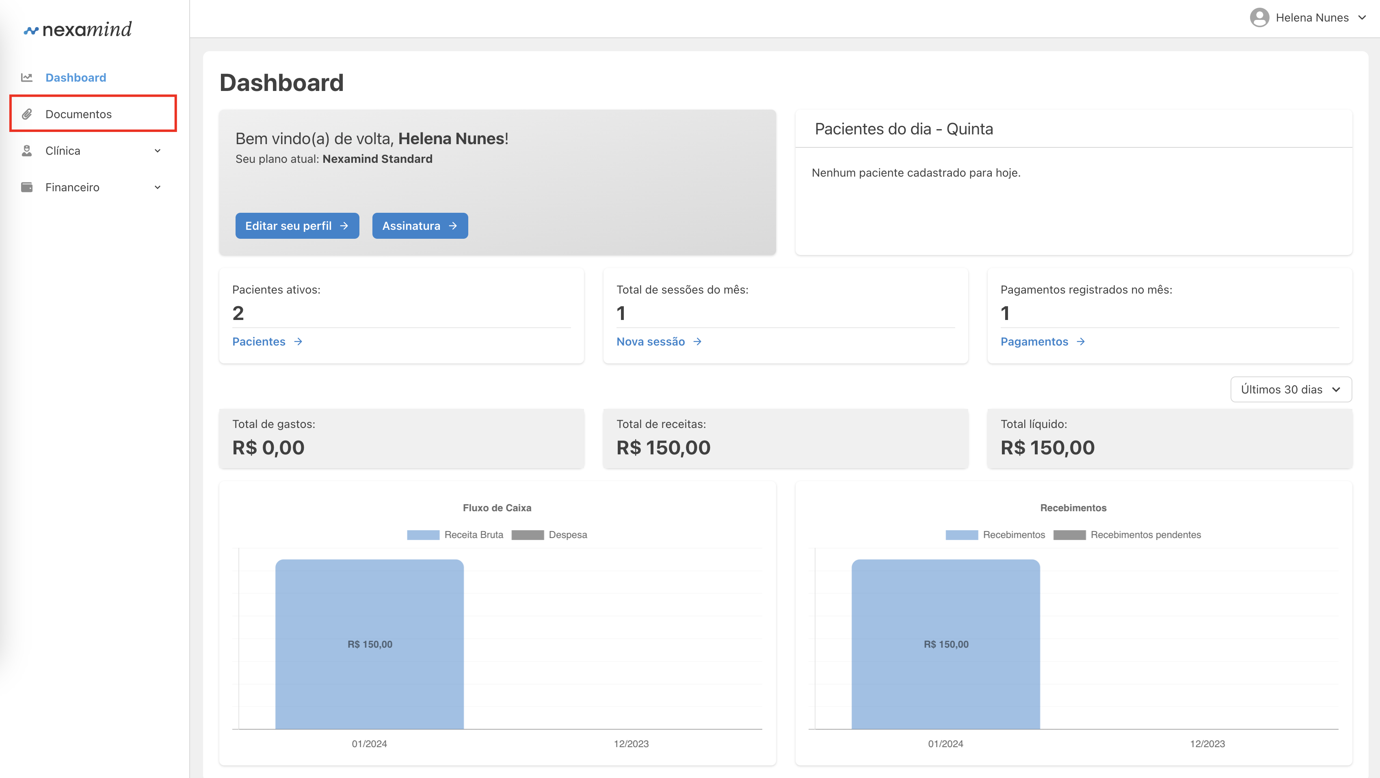1380x778 pixels.
Task: Click the Pagamentos registrados no mês label
Action: [1086, 290]
